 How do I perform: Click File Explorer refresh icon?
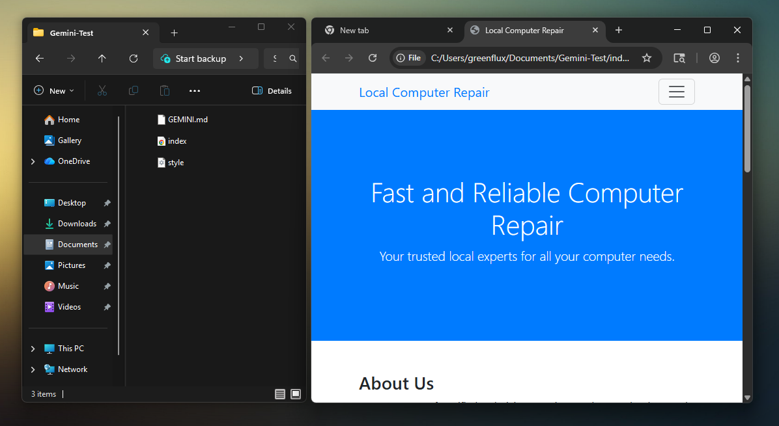(x=134, y=59)
